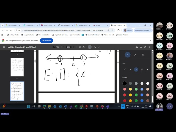Select the eraser tool
The height and width of the screenshot is (132, 176).
(x=143, y=55)
